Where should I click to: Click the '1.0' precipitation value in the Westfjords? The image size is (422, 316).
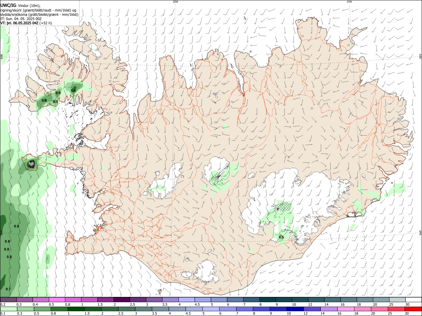tap(74, 91)
